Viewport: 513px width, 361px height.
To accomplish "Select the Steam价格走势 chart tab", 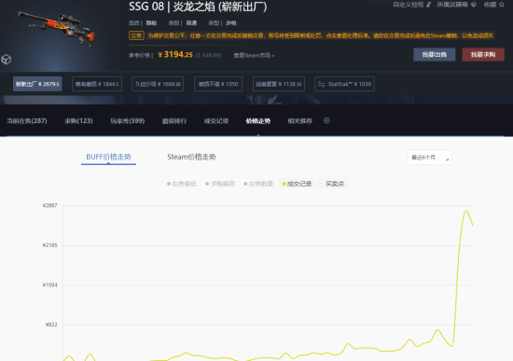I will click(192, 157).
